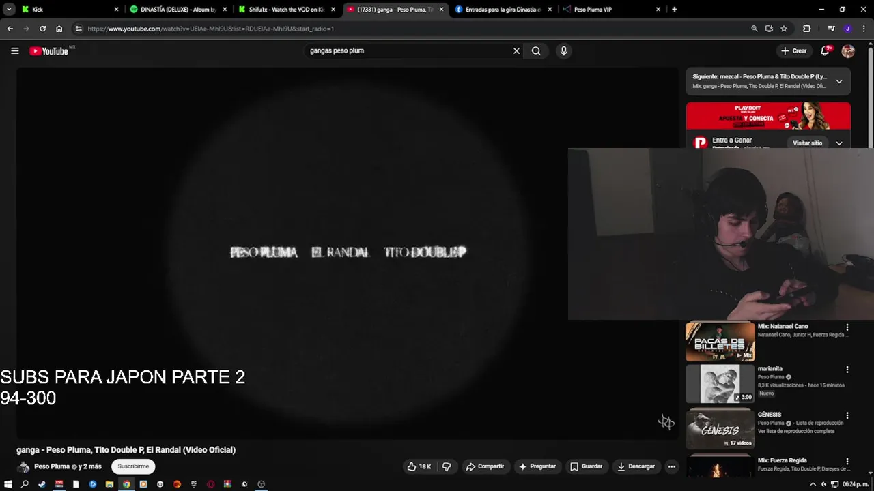Open a new browser tab

674,10
